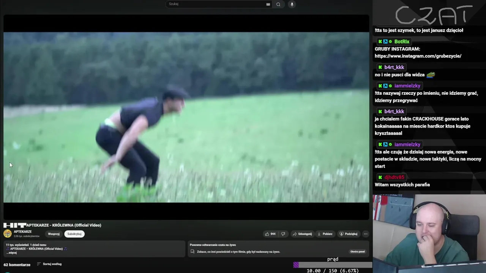Click Otwórz panel for chat replay
The height and width of the screenshot is (273, 486).
click(357, 251)
